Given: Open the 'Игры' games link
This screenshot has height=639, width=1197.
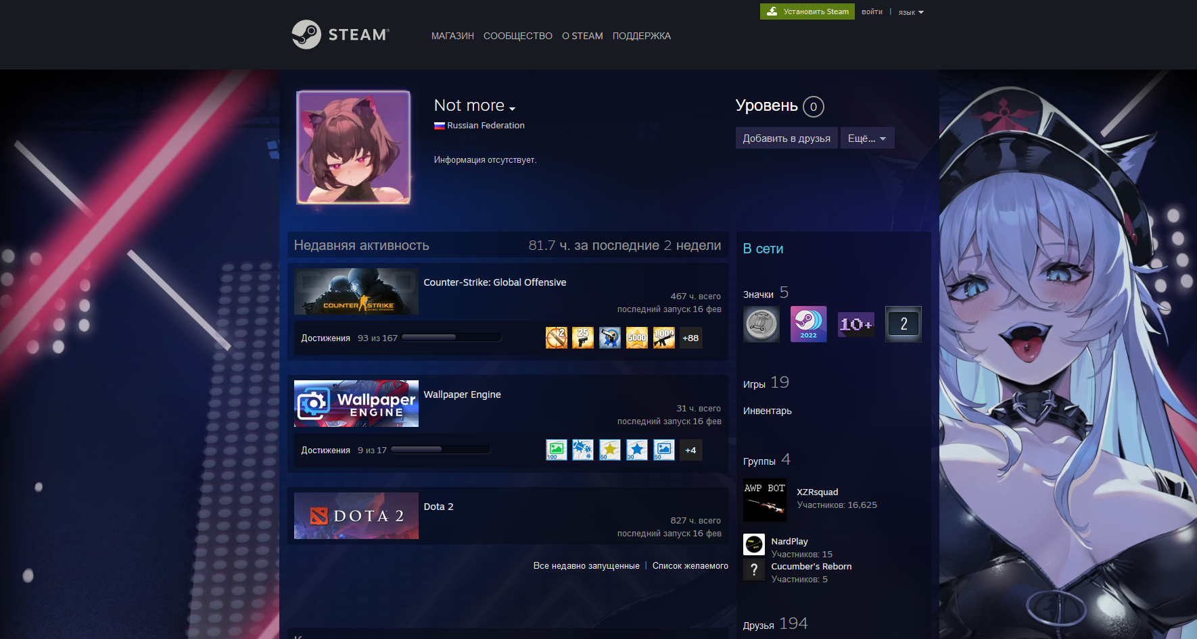Looking at the screenshot, I should [x=754, y=384].
